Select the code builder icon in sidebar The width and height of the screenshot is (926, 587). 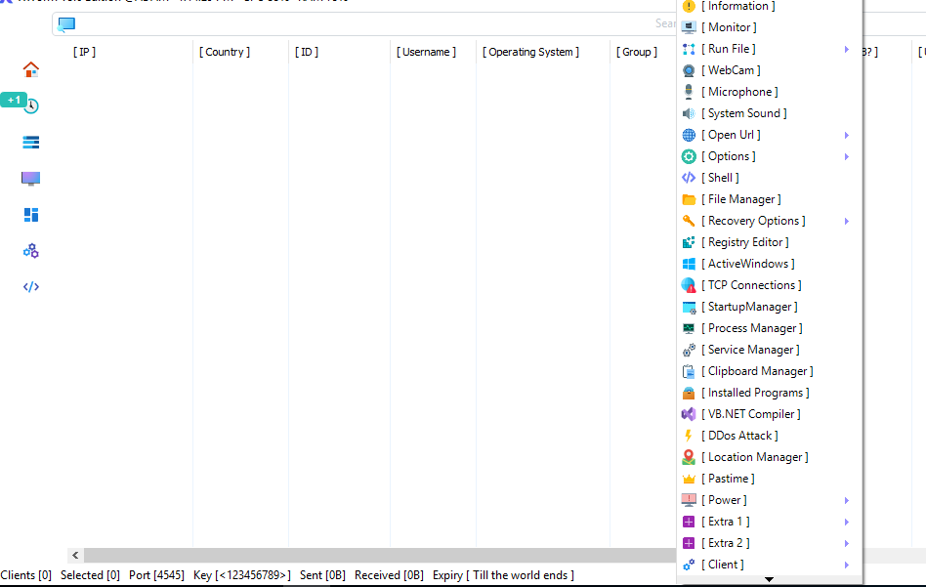(30, 286)
